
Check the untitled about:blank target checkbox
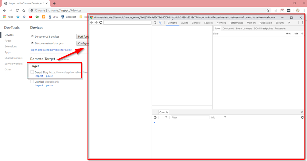pyautogui.click(x=32, y=82)
